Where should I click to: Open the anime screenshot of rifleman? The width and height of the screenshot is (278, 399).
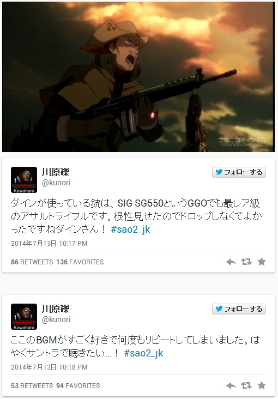(x=138, y=77)
